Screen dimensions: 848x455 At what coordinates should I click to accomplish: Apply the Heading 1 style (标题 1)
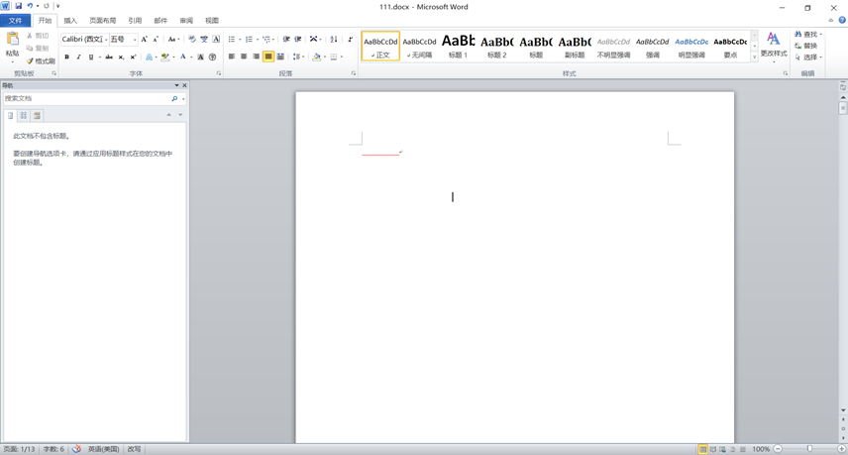point(458,46)
